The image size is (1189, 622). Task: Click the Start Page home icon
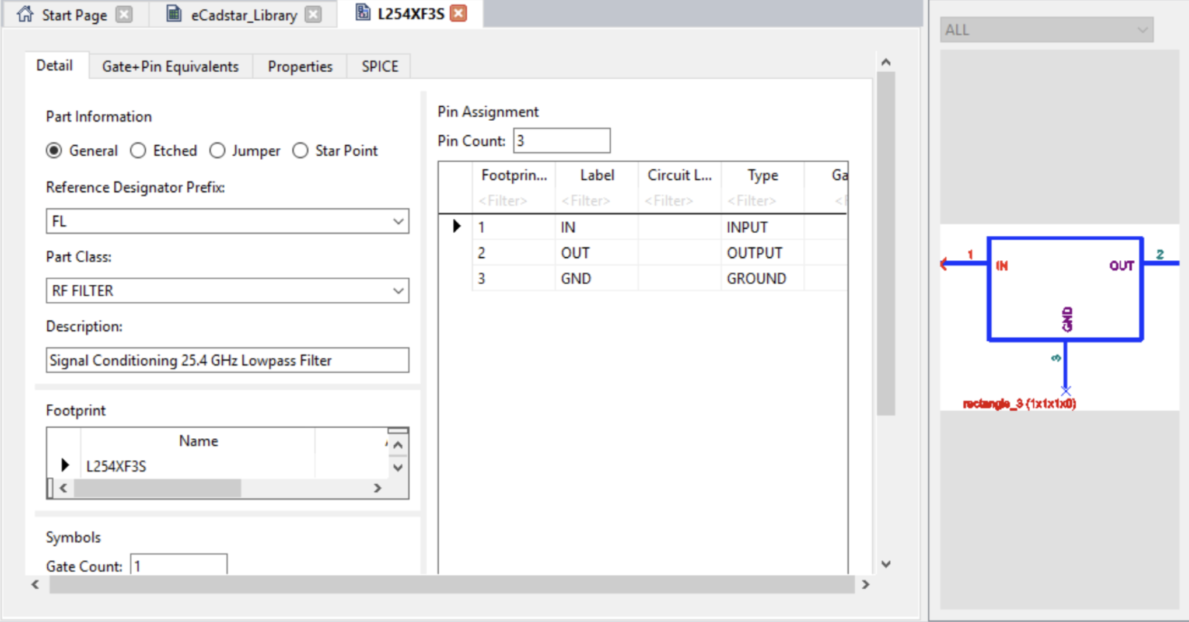(25, 14)
